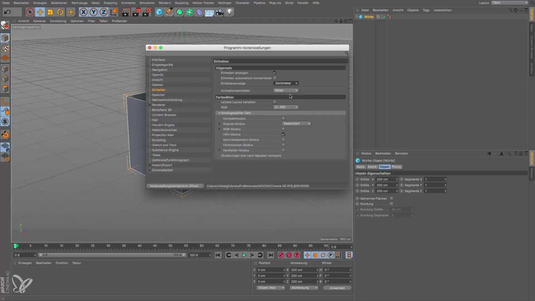Select Würfel object in object manager
The height and width of the screenshot is (301, 535).
(x=369, y=17)
